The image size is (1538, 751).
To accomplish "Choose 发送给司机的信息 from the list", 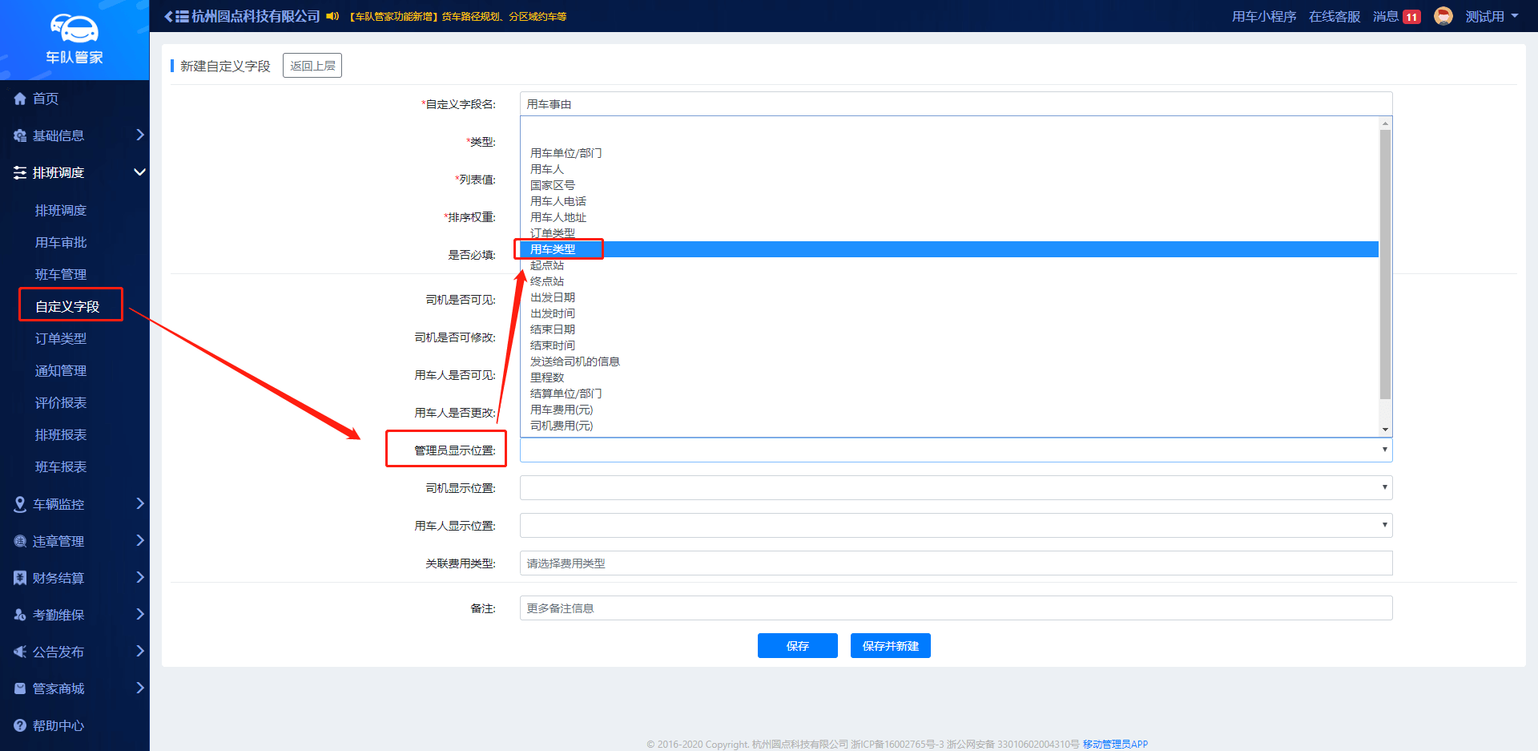I will pyautogui.click(x=574, y=361).
